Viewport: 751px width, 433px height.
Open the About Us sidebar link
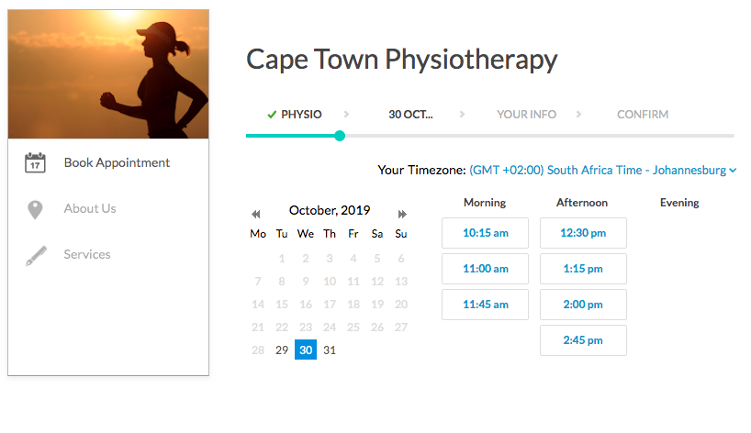[90, 208]
